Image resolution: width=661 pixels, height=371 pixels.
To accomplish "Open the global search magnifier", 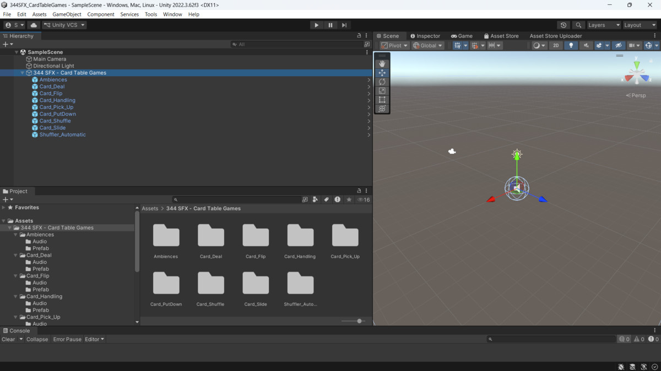I will point(578,25).
